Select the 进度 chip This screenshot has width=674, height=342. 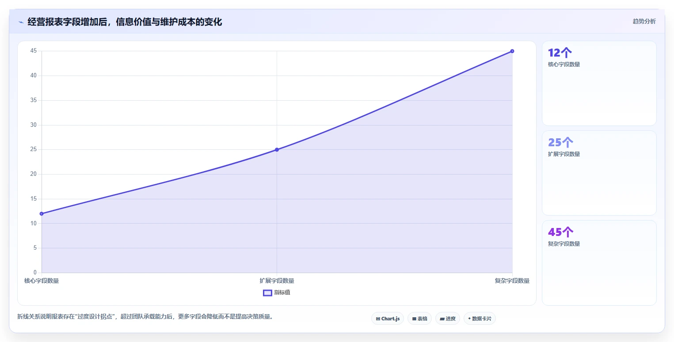(448, 319)
